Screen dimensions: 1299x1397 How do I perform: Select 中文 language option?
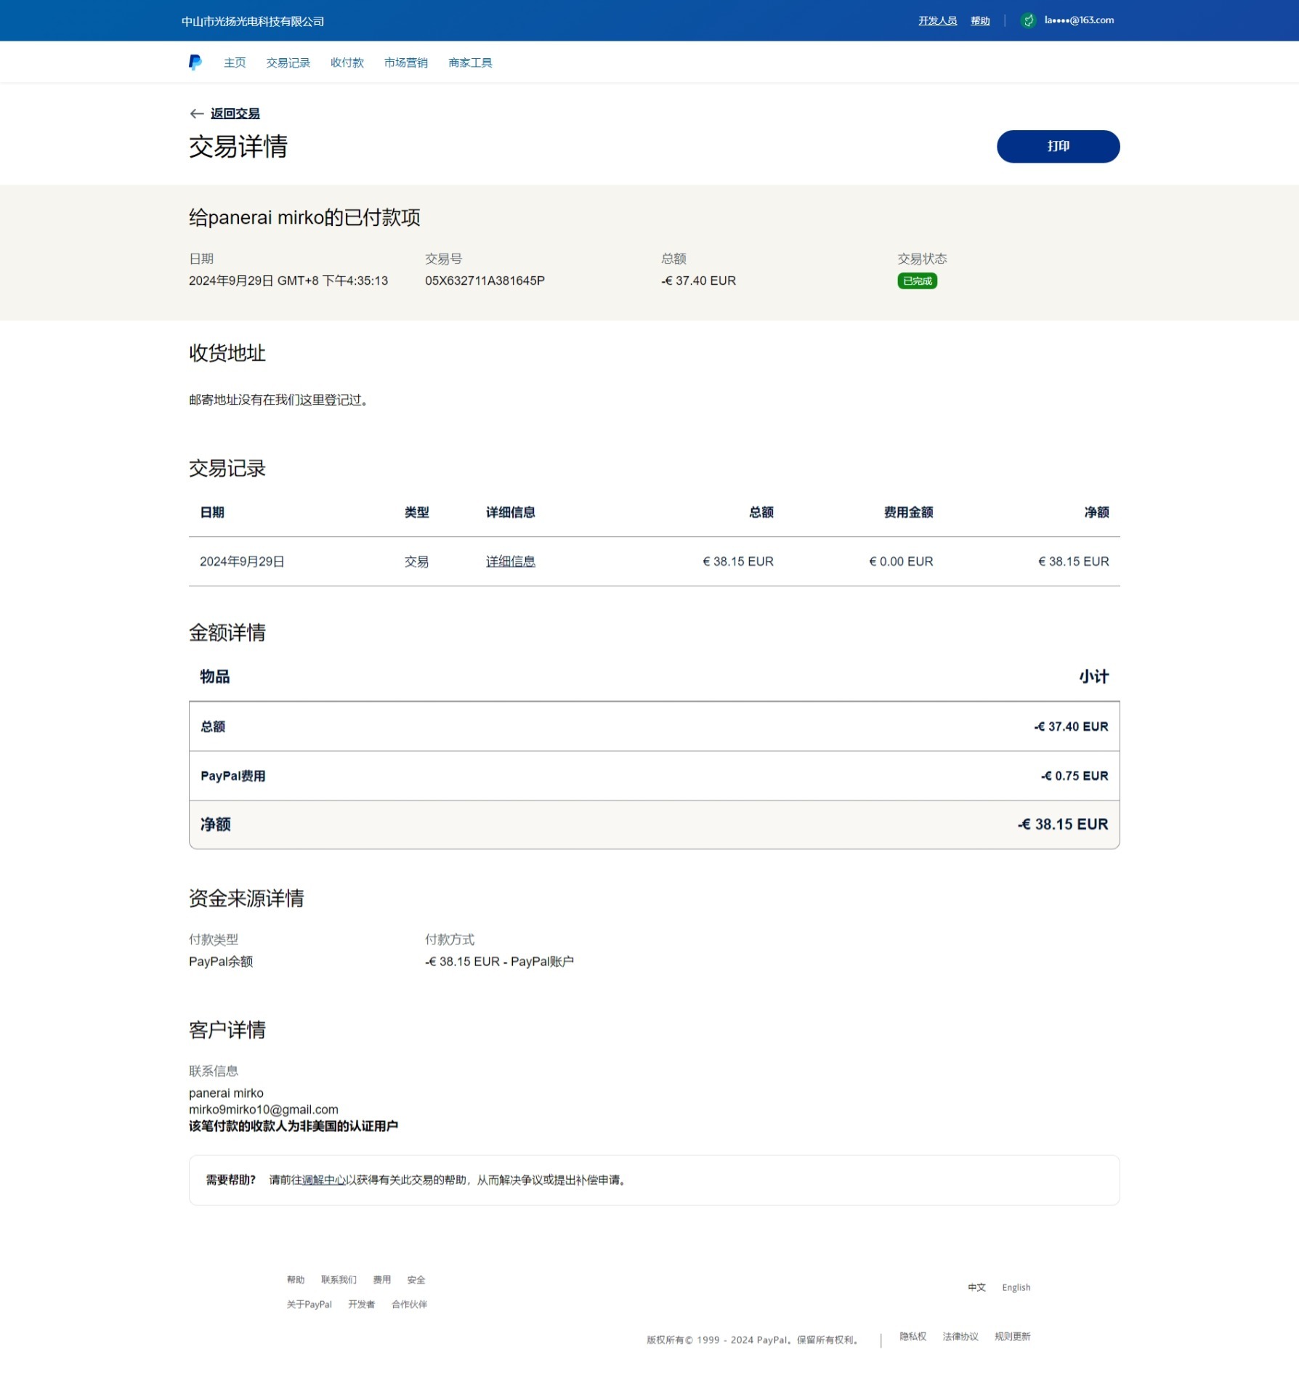976,1288
